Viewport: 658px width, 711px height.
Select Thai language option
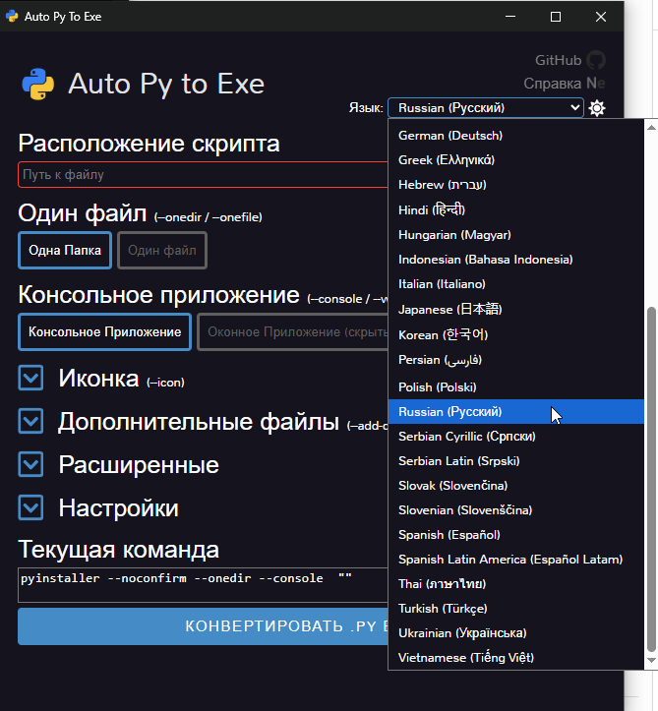(516, 583)
